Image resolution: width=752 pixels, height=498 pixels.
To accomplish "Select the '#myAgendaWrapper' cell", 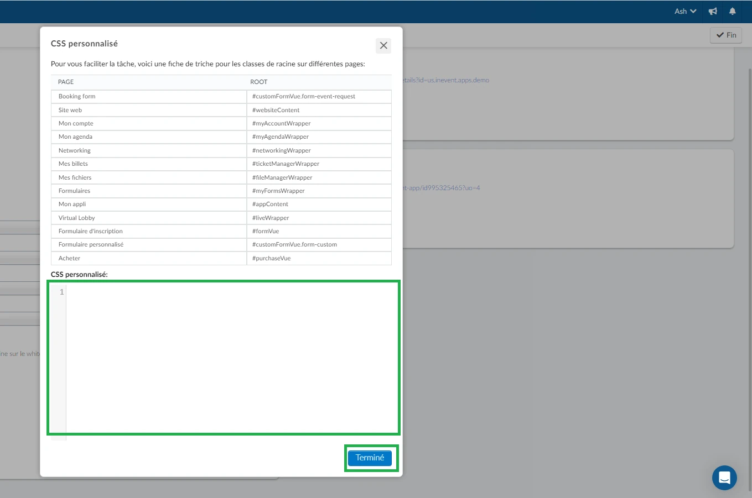I will 319,137.
